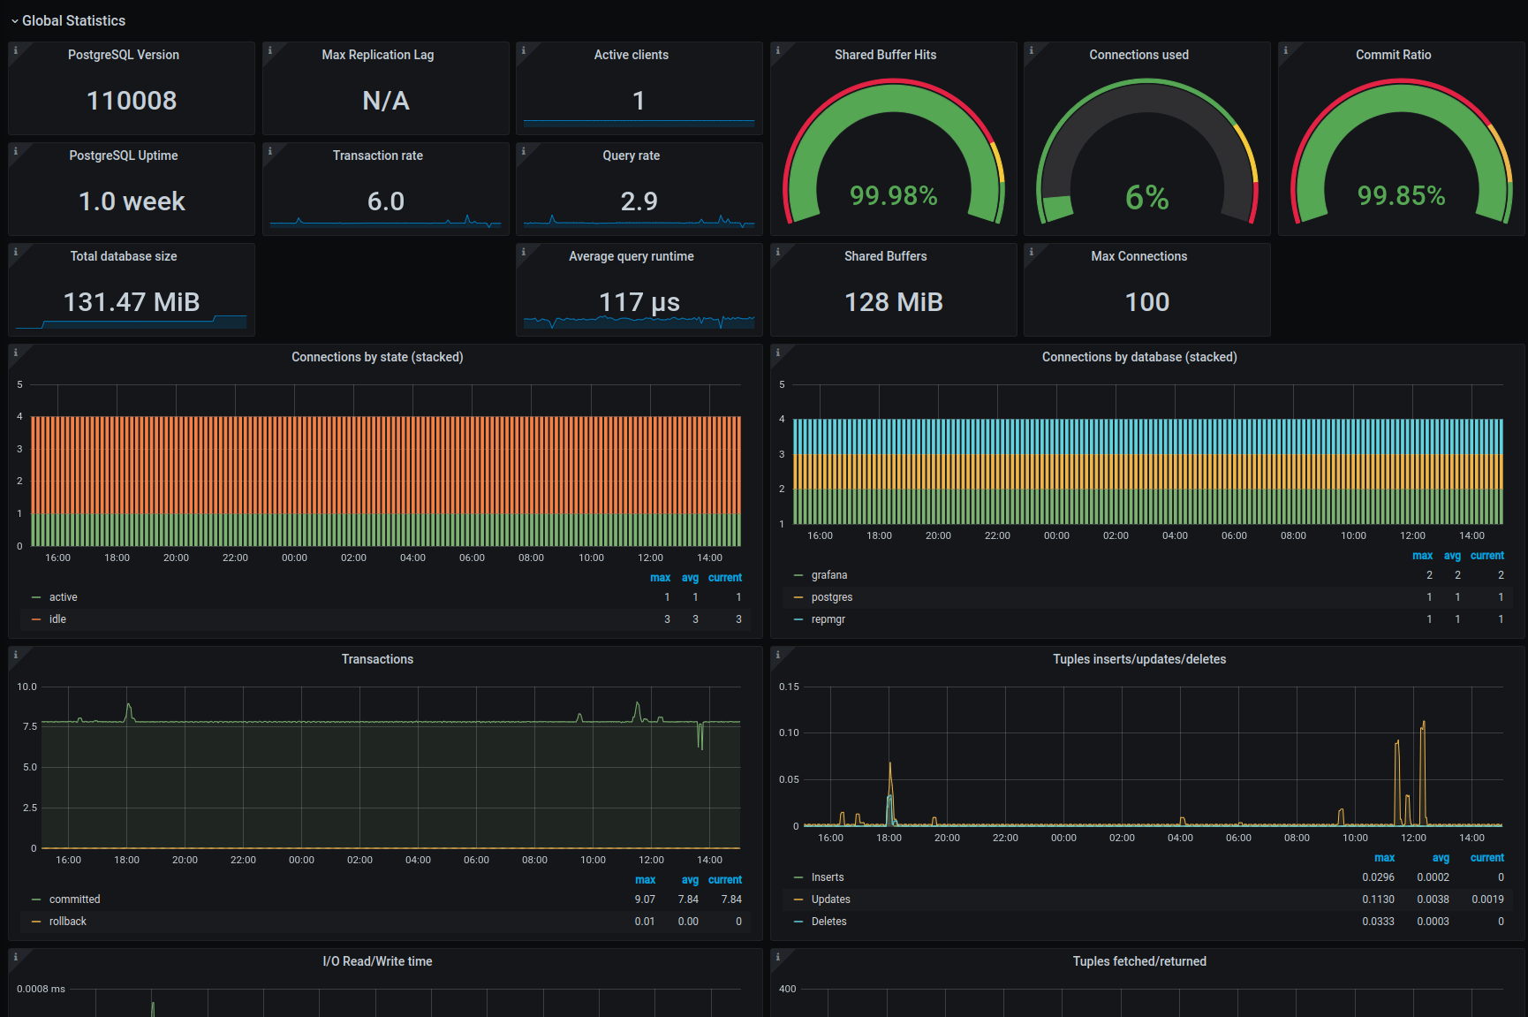Click info icon on Tuples inserts/updates/deletes panel
1528x1017 pixels.
pos(777,654)
